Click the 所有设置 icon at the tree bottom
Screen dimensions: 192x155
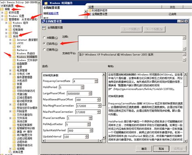pos(10,152)
